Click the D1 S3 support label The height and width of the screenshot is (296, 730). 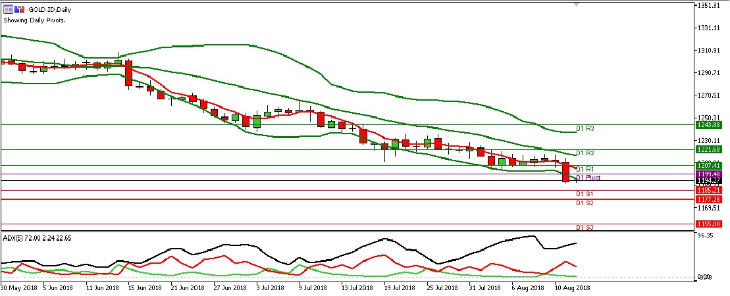585,228
